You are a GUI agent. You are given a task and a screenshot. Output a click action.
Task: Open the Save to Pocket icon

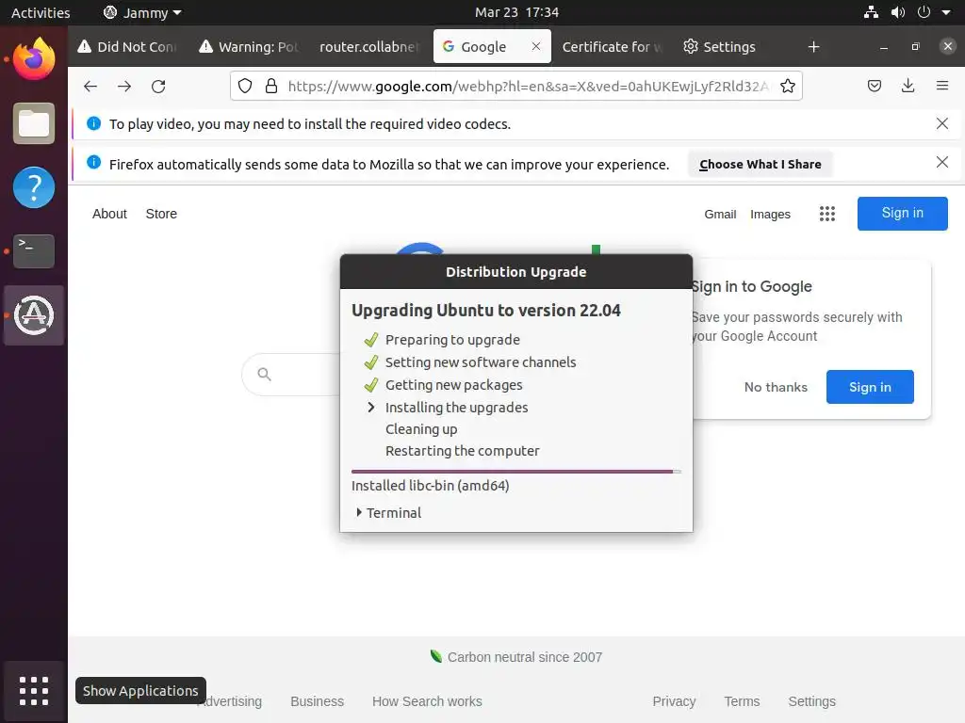pos(874,86)
